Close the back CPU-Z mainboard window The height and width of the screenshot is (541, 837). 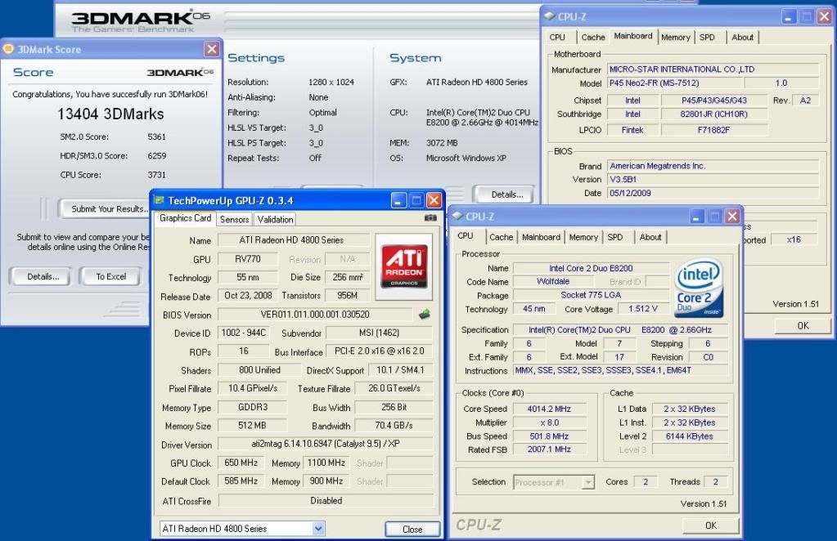(824, 16)
